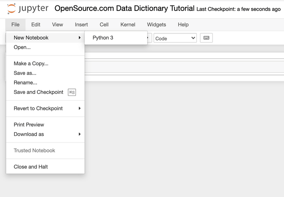Open the Help menu
The height and width of the screenshot is (197, 284).
coord(183,25)
